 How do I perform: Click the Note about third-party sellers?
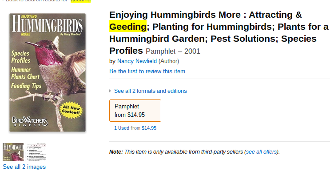195,152
